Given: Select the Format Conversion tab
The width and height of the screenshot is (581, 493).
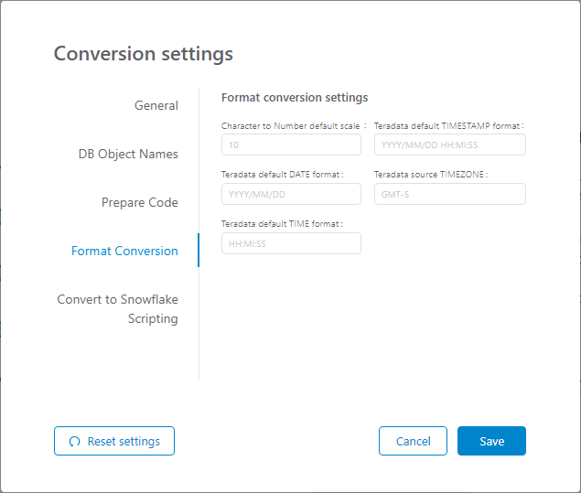Looking at the screenshot, I should click(124, 251).
